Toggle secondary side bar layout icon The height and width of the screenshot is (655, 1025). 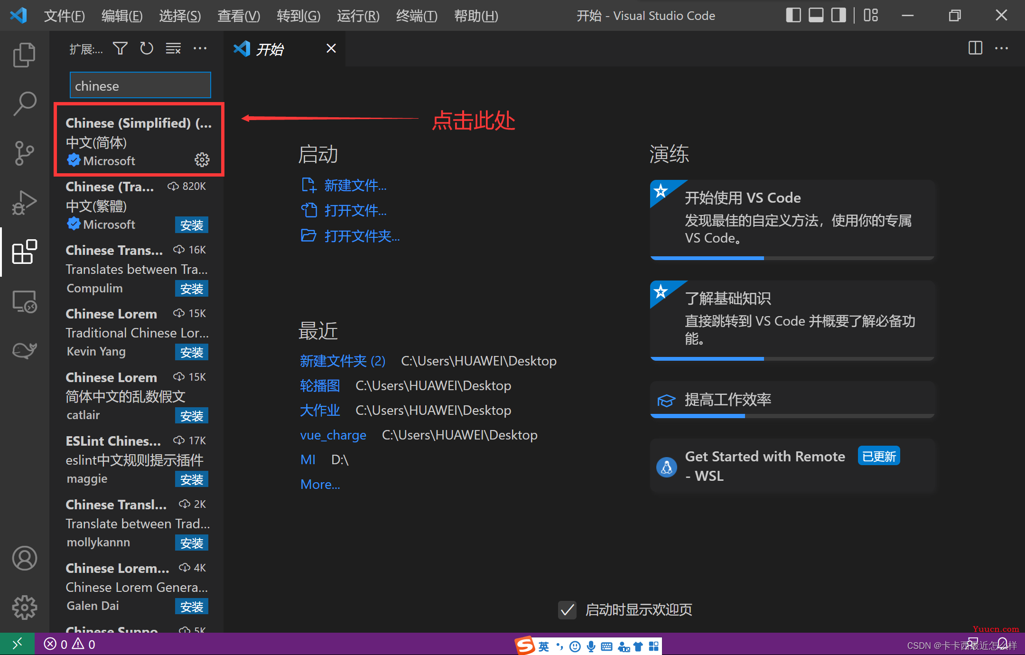pyautogui.click(x=839, y=15)
